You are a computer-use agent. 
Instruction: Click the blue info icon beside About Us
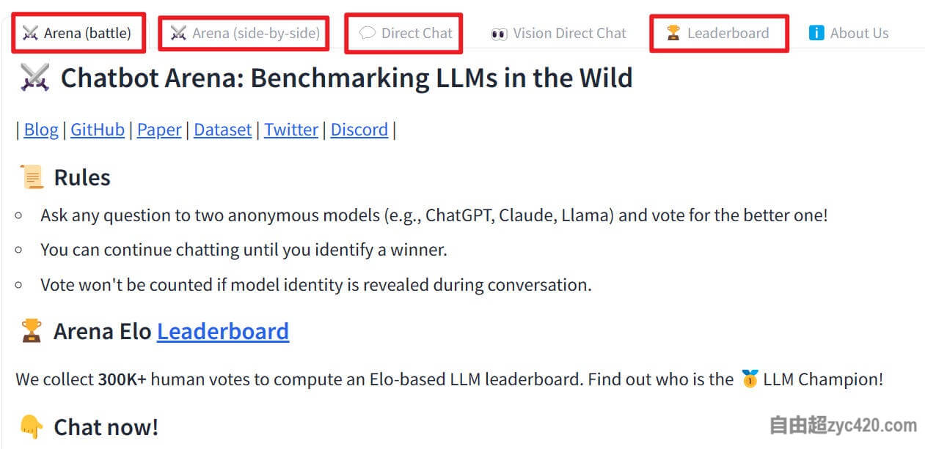pyautogui.click(x=816, y=33)
